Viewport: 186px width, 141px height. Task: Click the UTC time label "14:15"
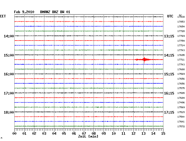click(x=169, y=55)
